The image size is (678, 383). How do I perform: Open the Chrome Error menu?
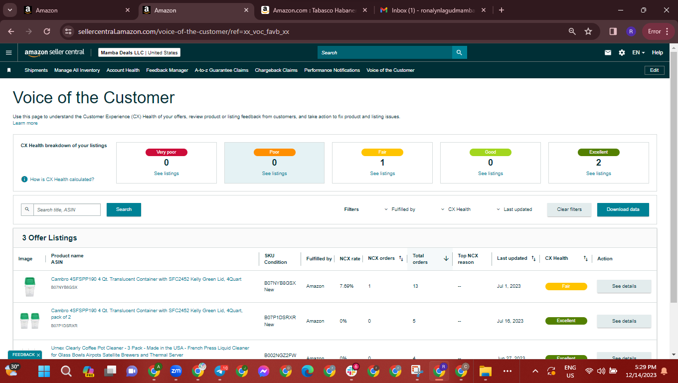coord(658,31)
